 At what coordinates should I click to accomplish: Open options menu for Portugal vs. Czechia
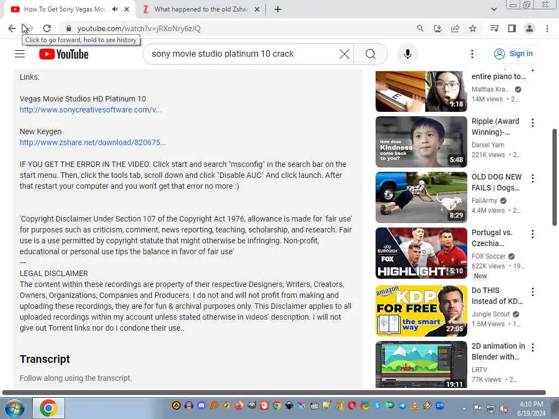pyautogui.click(x=533, y=234)
